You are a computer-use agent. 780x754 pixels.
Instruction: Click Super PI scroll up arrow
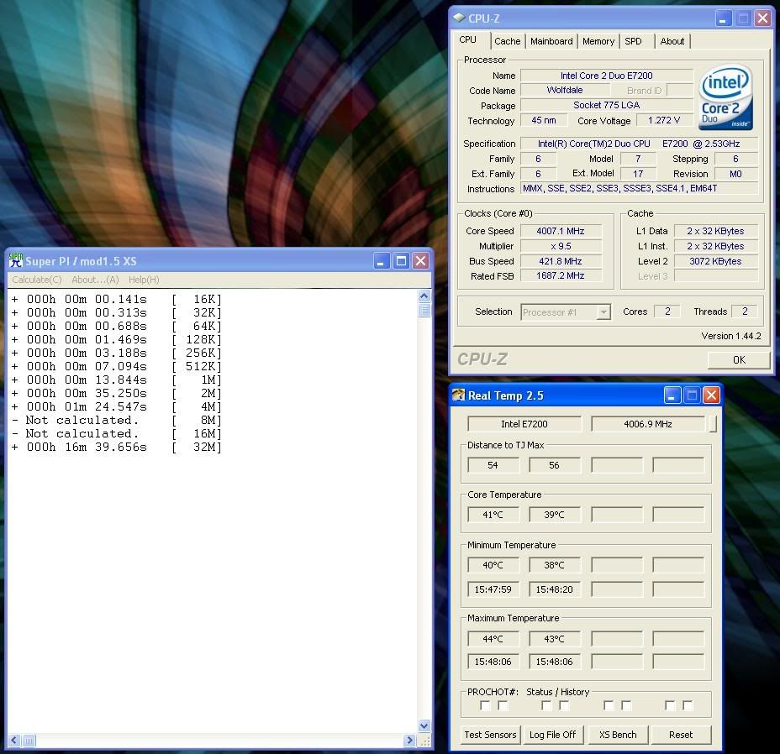click(x=424, y=296)
